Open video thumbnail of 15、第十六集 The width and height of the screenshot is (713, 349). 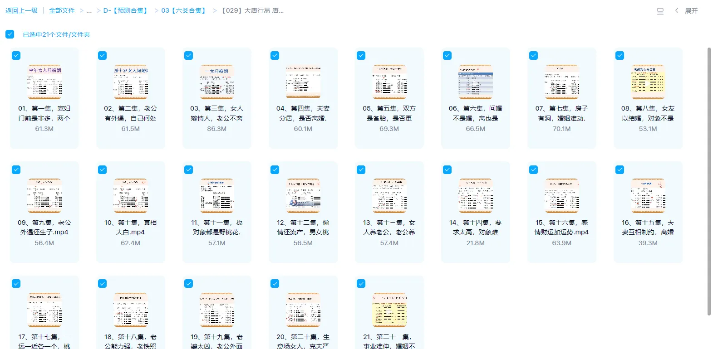click(562, 196)
